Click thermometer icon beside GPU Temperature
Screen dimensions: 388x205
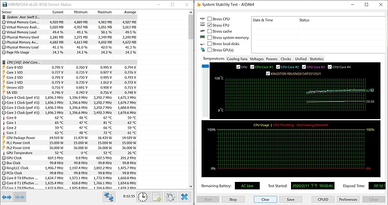click(4, 153)
